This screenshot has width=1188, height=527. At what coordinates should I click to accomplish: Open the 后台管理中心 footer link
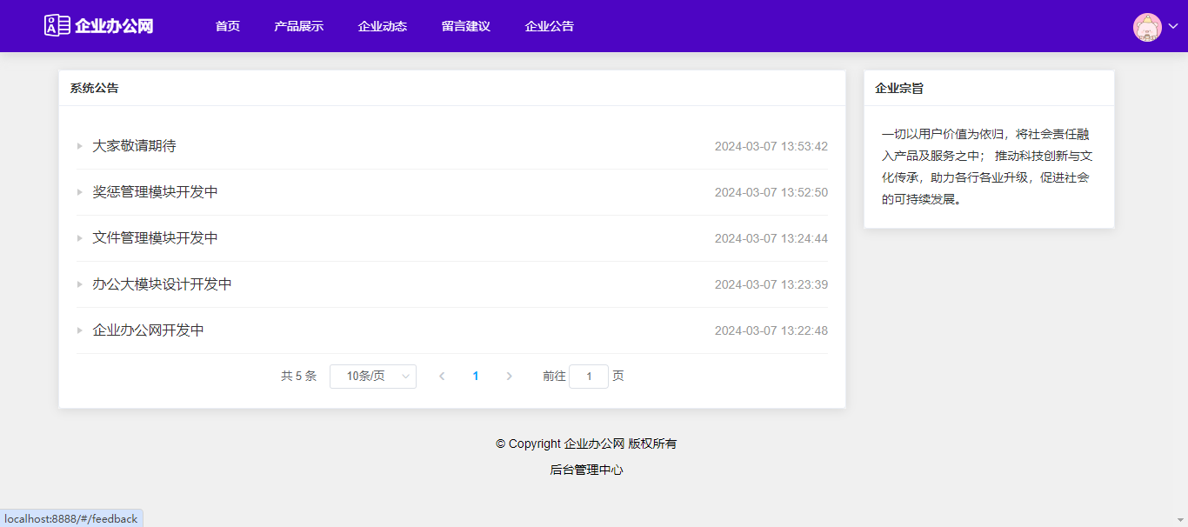[x=586, y=470]
